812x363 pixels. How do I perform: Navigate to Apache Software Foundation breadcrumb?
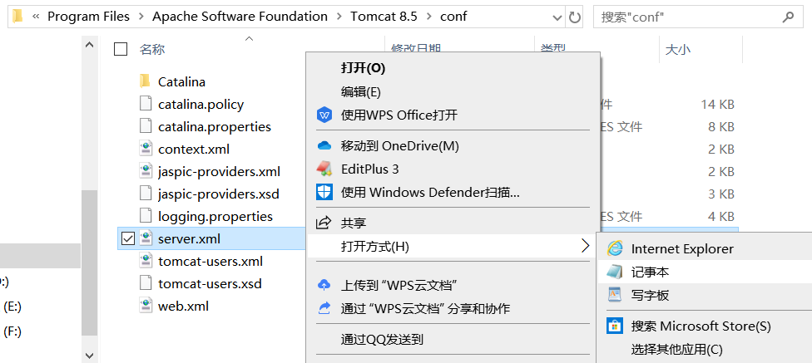coord(240,17)
